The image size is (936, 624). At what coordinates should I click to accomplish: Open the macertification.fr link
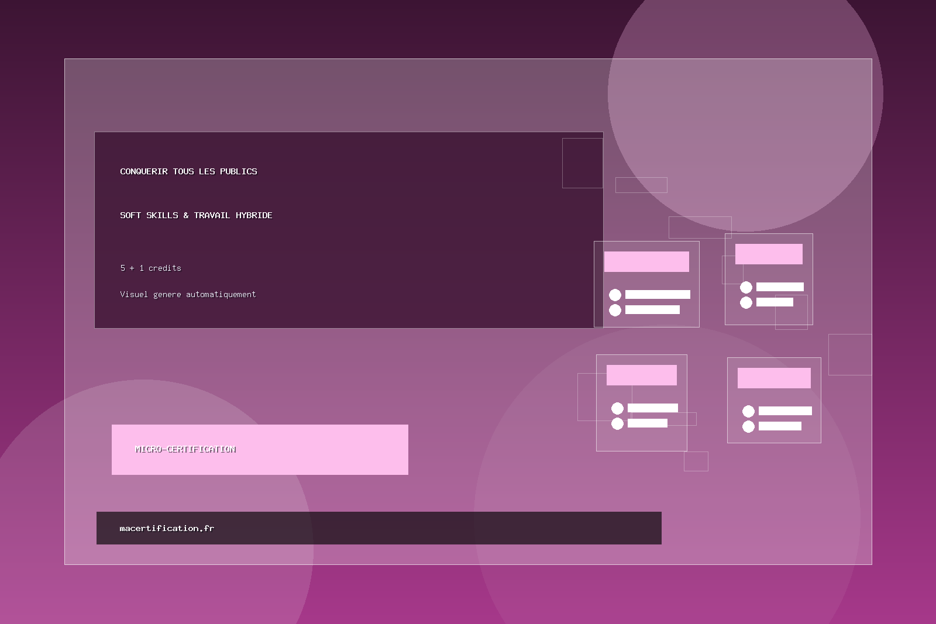(x=167, y=528)
